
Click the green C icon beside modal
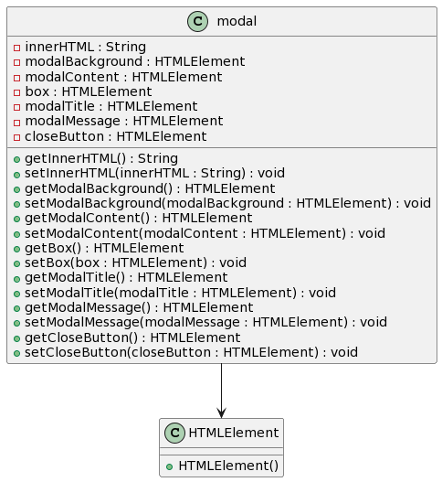(x=197, y=22)
